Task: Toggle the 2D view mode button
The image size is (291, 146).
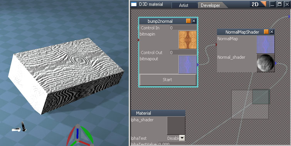Action: pos(258,4)
